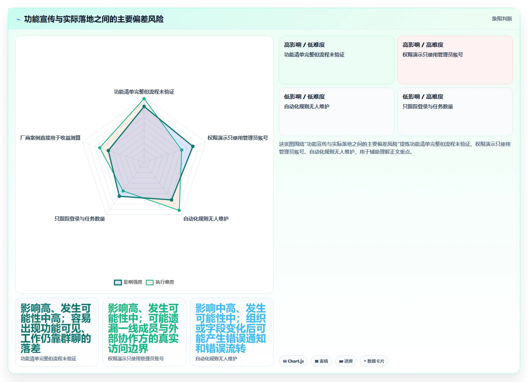Select the 象限判断 label in header
This screenshot has width=528, height=382.
click(x=502, y=19)
